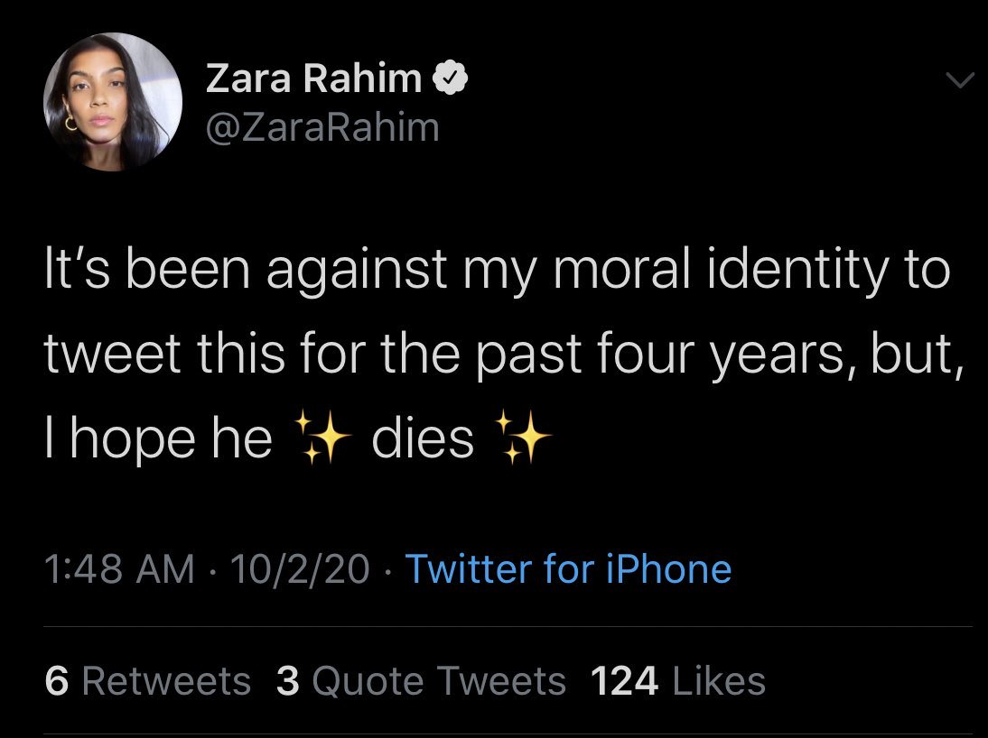
Task: Expand the tweet options chevron
Action: point(959,81)
